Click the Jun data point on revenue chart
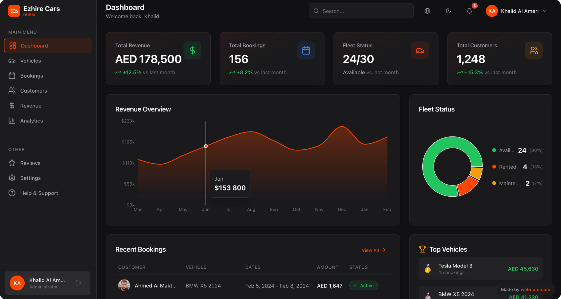Viewport: 561px width, 299px height. coord(206,146)
